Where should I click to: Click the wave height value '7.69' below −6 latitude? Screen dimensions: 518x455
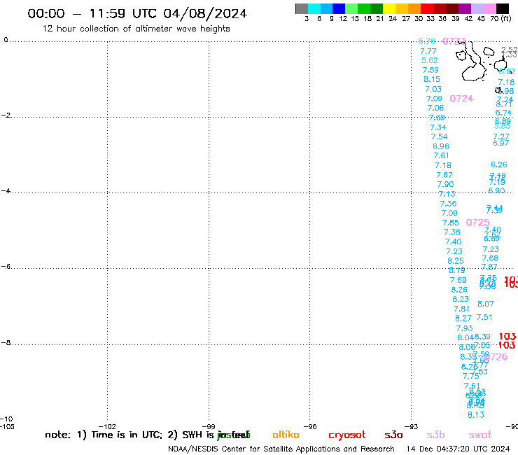[458, 280]
